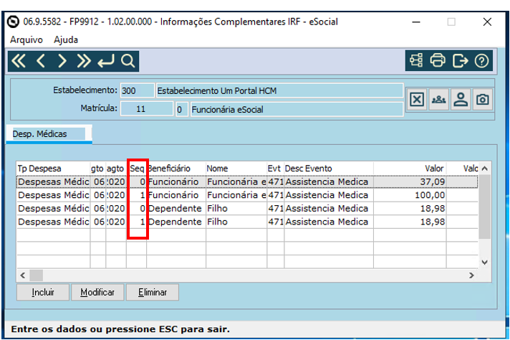Click the Matrícula field with 11
This screenshot has width=510, height=340.
(x=147, y=109)
